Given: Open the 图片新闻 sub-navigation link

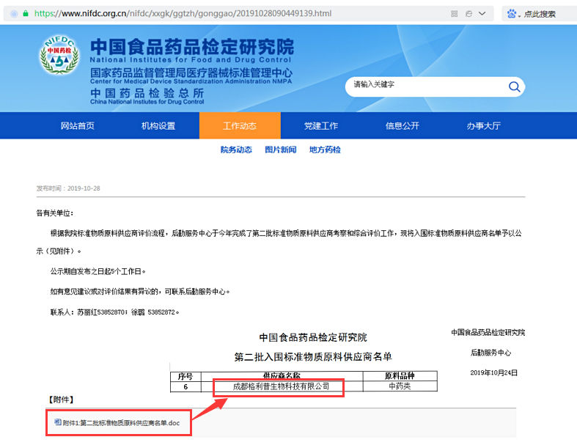Looking at the screenshot, I should [280, 150].
